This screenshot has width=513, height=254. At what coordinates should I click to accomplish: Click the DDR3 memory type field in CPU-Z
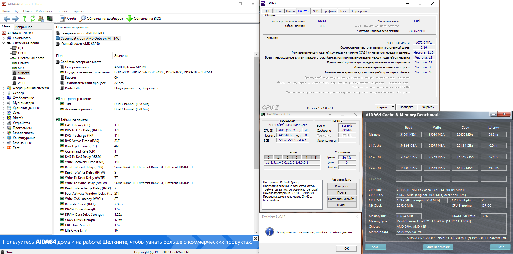tap(322, 21)
